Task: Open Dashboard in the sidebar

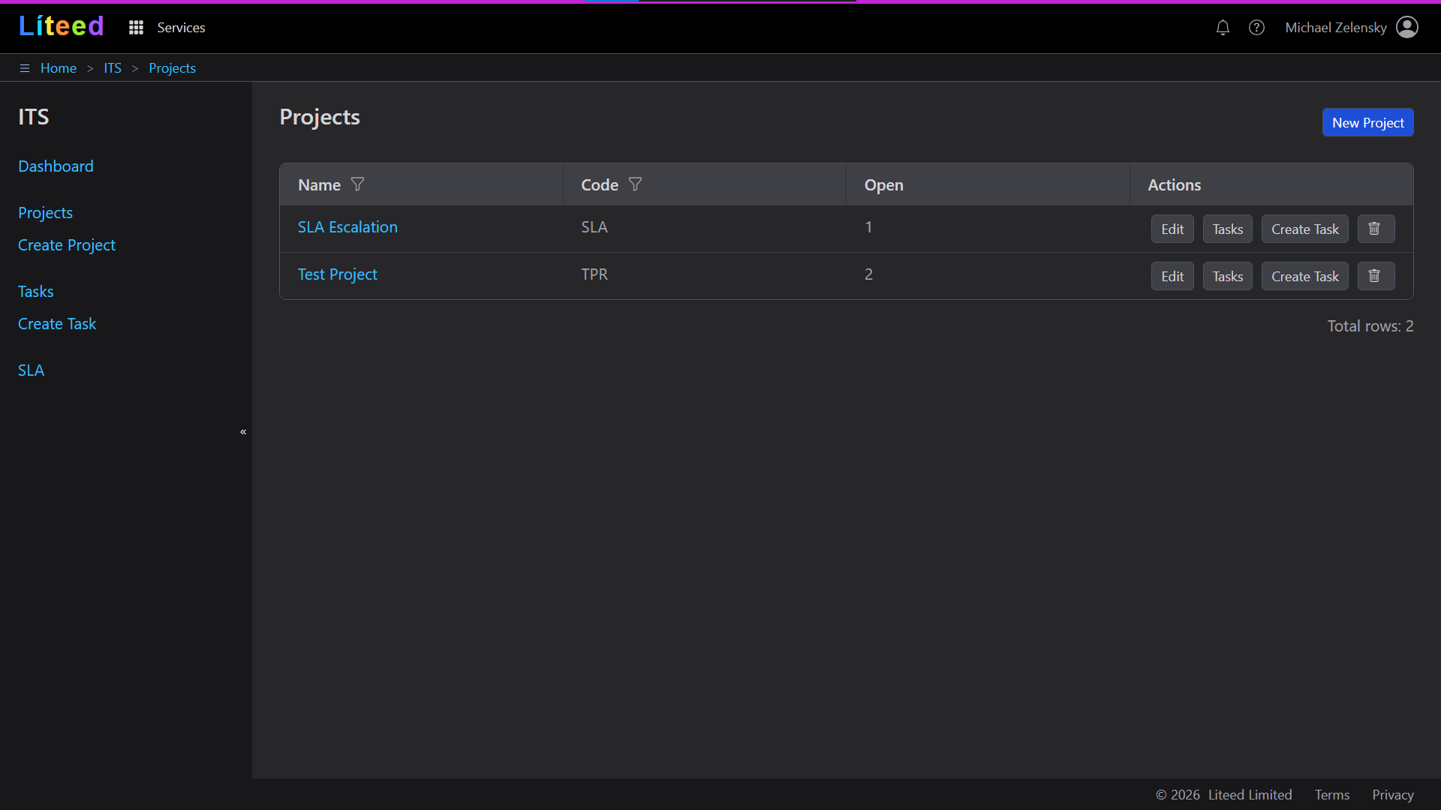Action: coord(56,166)
